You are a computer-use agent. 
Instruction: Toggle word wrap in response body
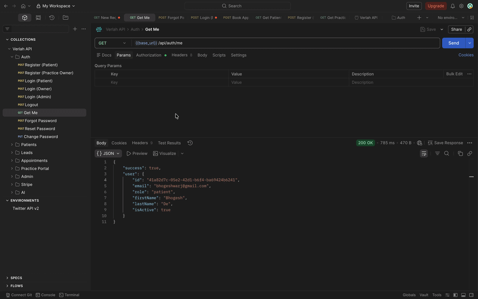[424, 154]
